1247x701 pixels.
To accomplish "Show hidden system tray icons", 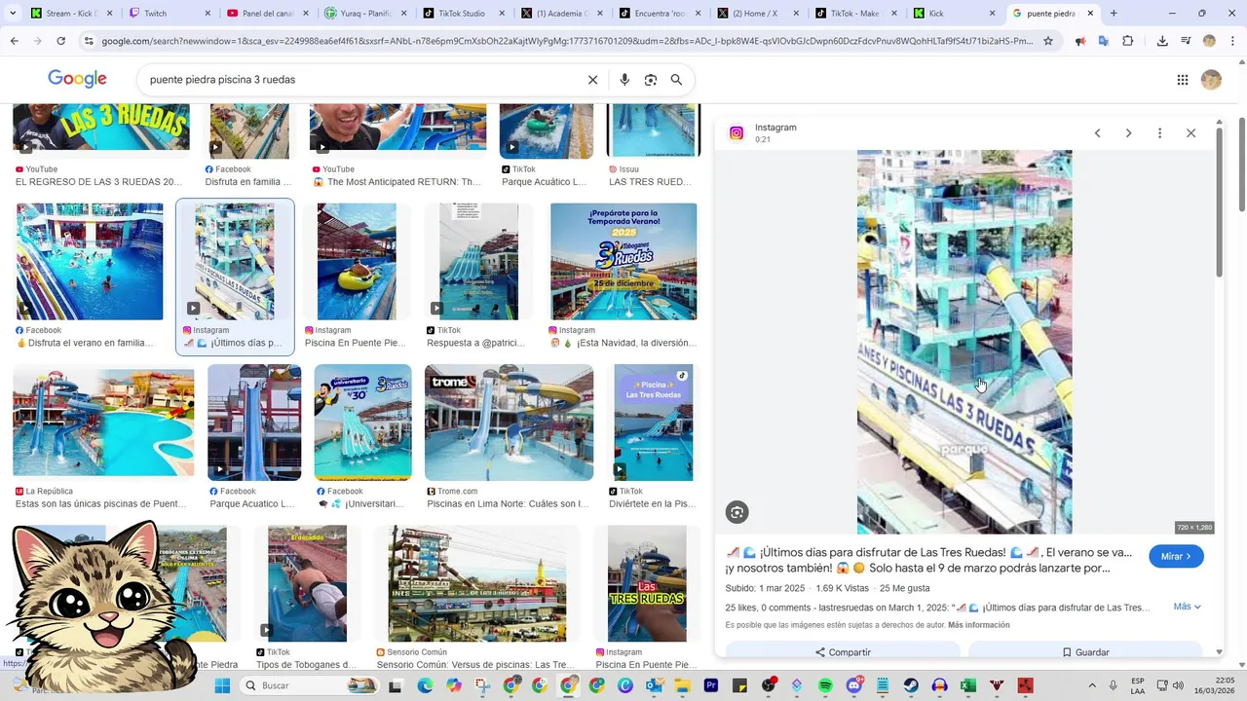I will 1091,685.
